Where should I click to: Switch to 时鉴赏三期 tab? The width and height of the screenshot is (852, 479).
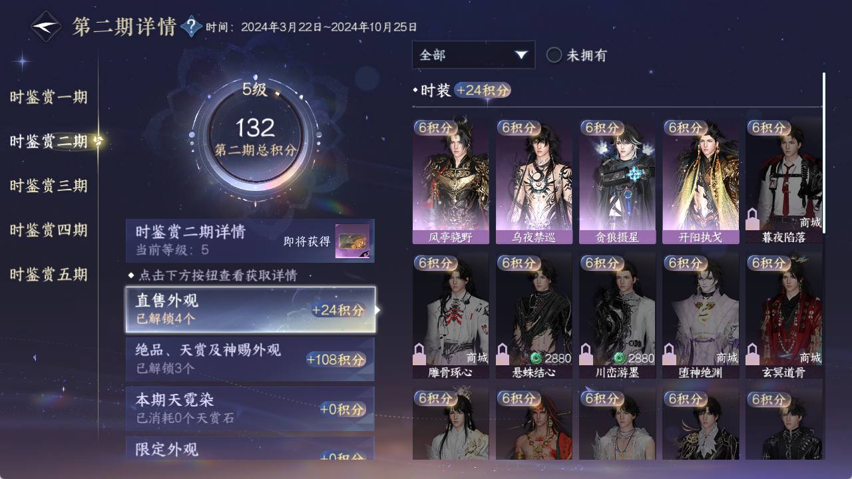tap(49, 186)
